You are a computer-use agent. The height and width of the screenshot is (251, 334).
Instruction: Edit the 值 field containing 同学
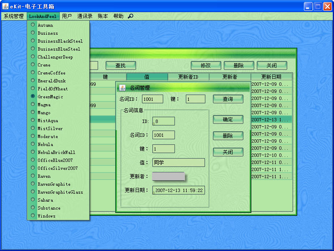coord(179,162)
